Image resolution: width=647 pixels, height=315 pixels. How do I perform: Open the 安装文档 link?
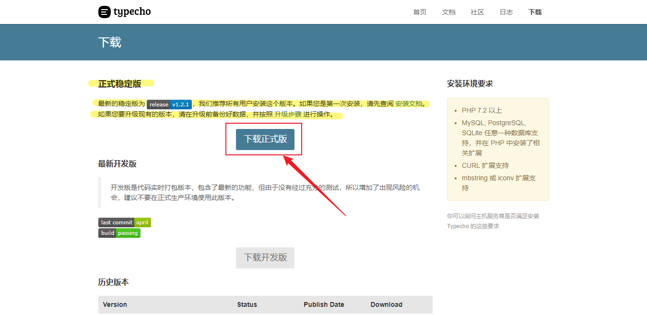click(x=409, y=104)
